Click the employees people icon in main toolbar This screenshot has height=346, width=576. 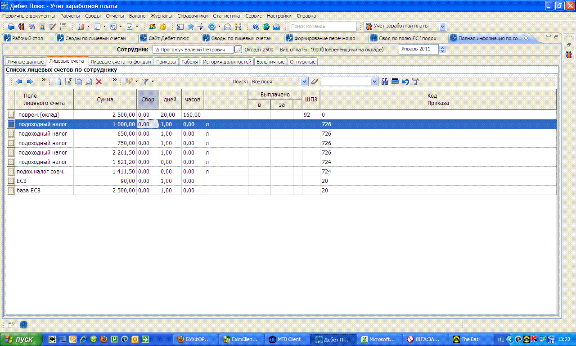[x=21, y=27]
